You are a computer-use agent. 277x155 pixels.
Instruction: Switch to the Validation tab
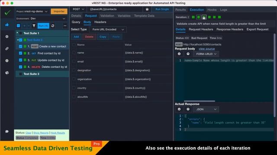tap(107, 16)
